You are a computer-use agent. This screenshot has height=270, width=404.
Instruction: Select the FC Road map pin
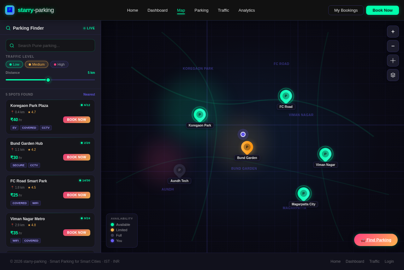[x=286, y=96]
